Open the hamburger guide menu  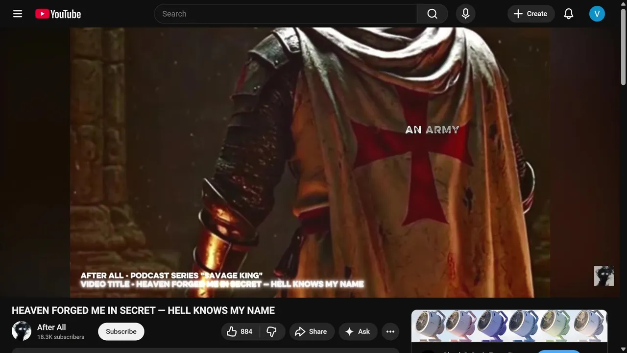(x=18, y=14)
